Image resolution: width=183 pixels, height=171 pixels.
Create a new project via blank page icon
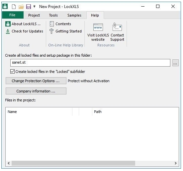[x=14, y=7]
